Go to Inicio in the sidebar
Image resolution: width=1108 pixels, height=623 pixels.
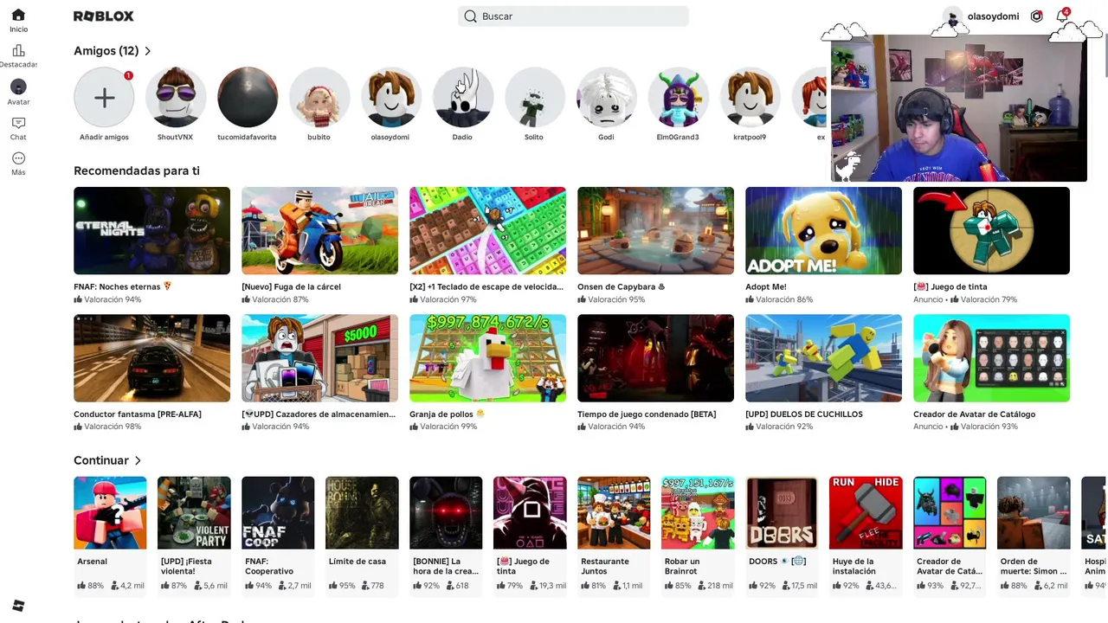(18, 21)
